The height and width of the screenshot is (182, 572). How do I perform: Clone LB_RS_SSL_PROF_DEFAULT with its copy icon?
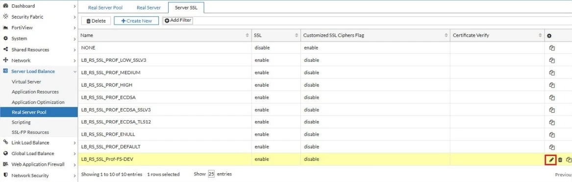point(552,147)
